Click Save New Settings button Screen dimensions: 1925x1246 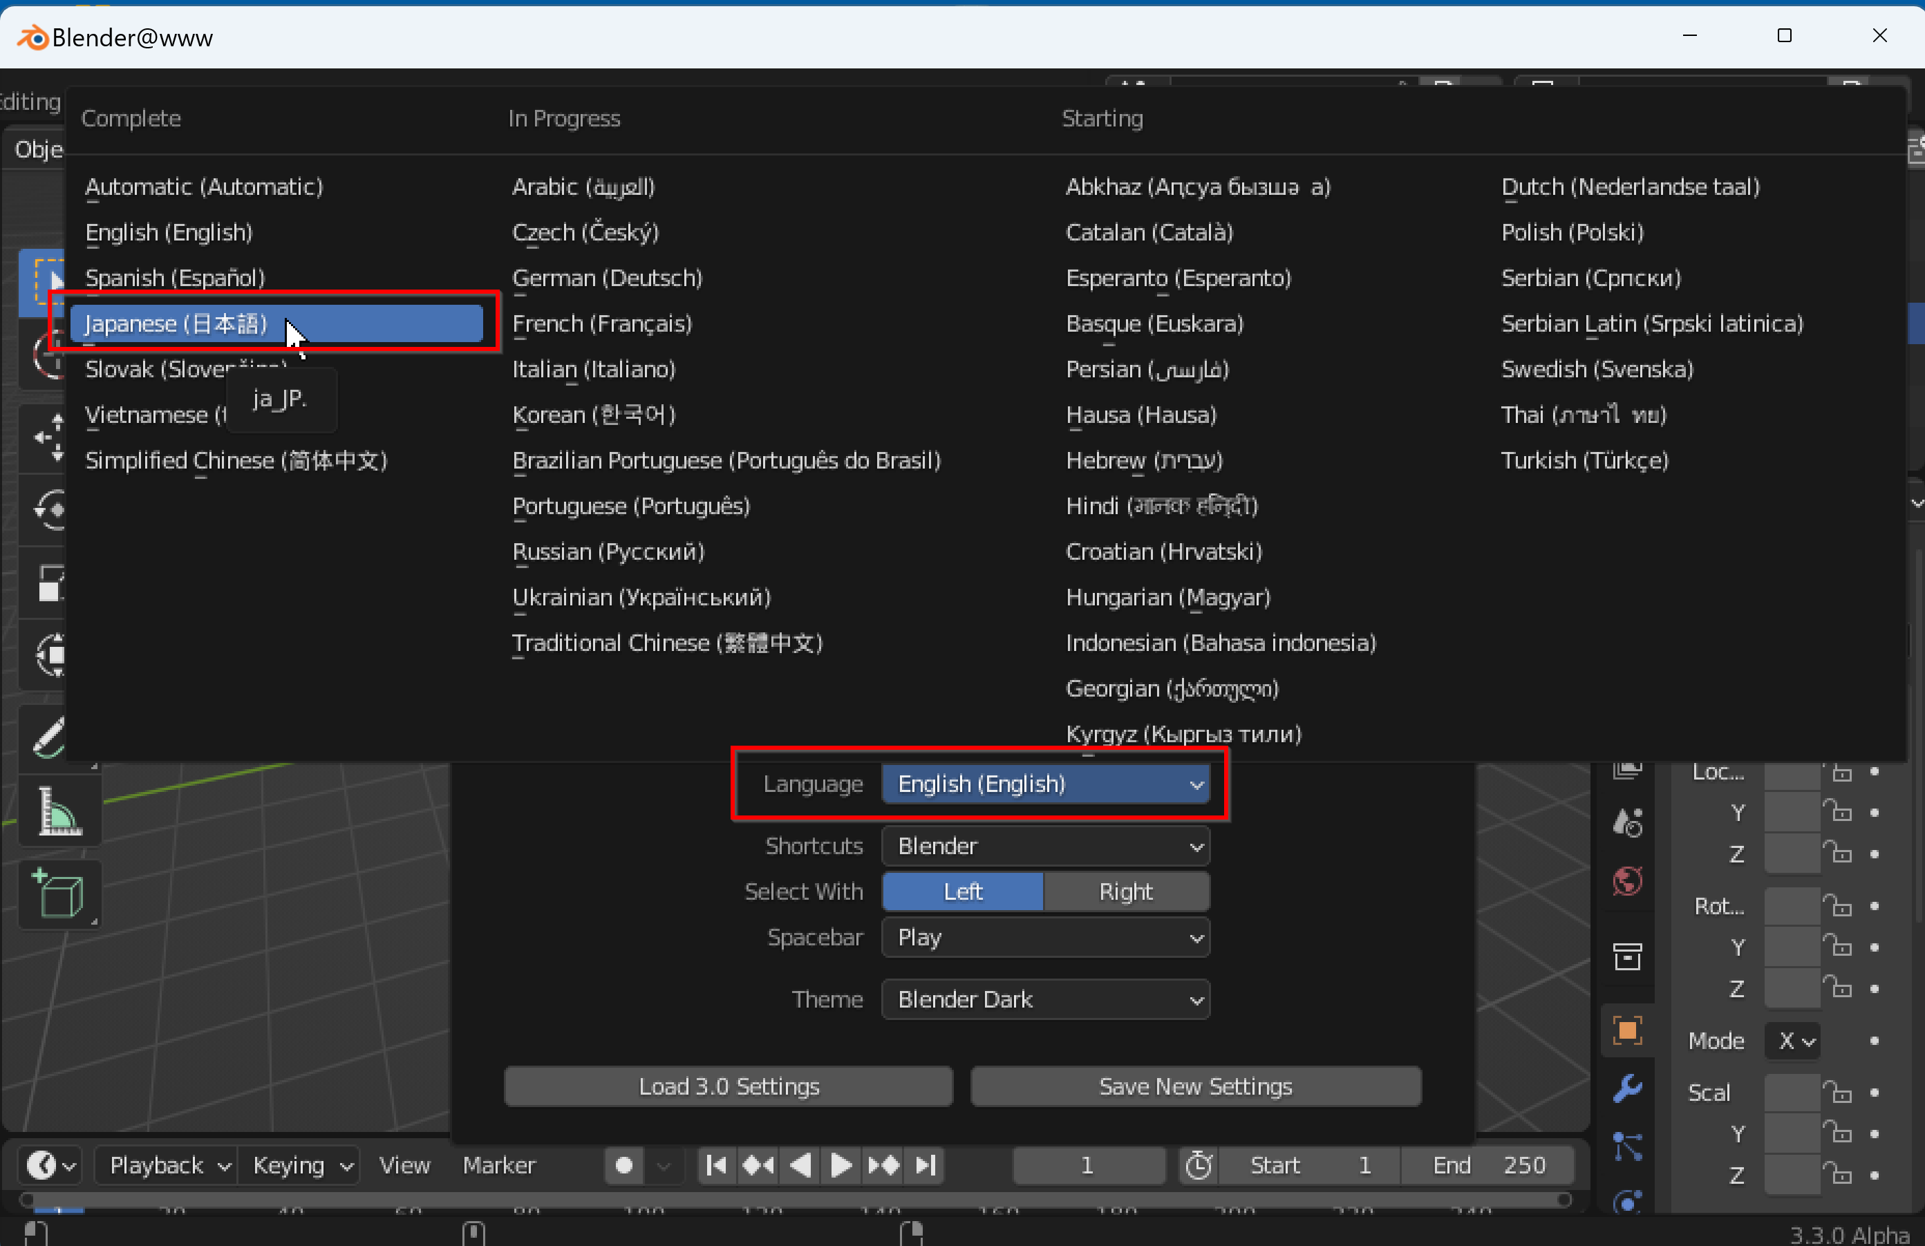(x=1196, y=1086)
